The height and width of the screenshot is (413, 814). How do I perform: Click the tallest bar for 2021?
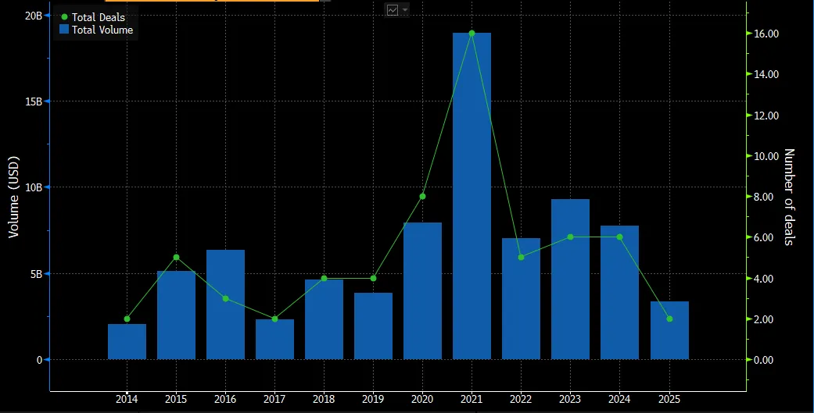(472, 196)
